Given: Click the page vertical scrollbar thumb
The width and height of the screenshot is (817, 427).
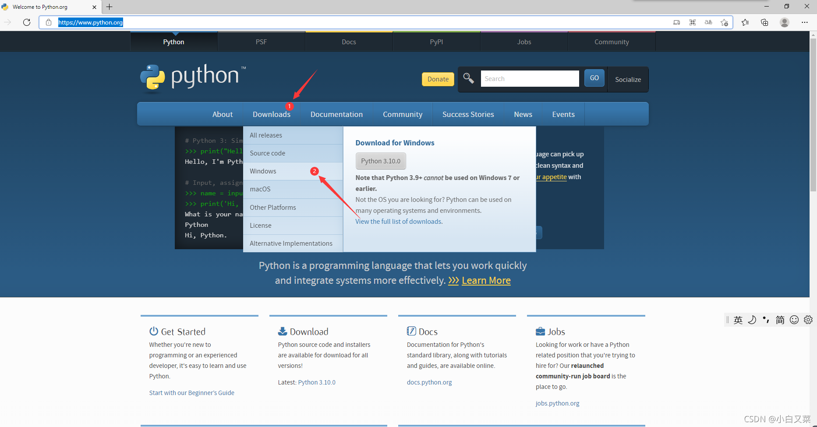Looking at the screenshot, I should 813,115.
